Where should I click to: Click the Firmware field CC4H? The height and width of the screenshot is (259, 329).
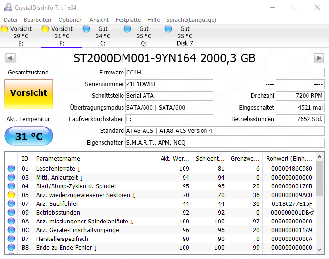click(169, 73)
